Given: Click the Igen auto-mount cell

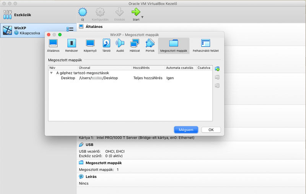Looking at the screenshot, I should point(170,78).
